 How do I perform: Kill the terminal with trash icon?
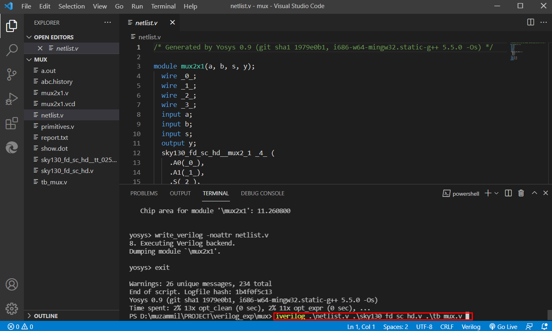click(x=521, y=193)
